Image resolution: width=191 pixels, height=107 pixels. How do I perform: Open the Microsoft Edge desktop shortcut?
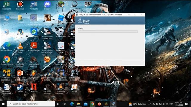coord(7,47)
